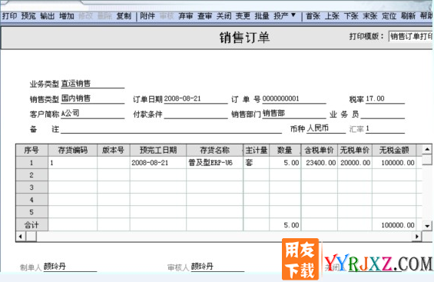Viewport: 434px width, 282px height.
Task: Click the 销售类型 field showing 国内销售
Action: click(93, 98)
